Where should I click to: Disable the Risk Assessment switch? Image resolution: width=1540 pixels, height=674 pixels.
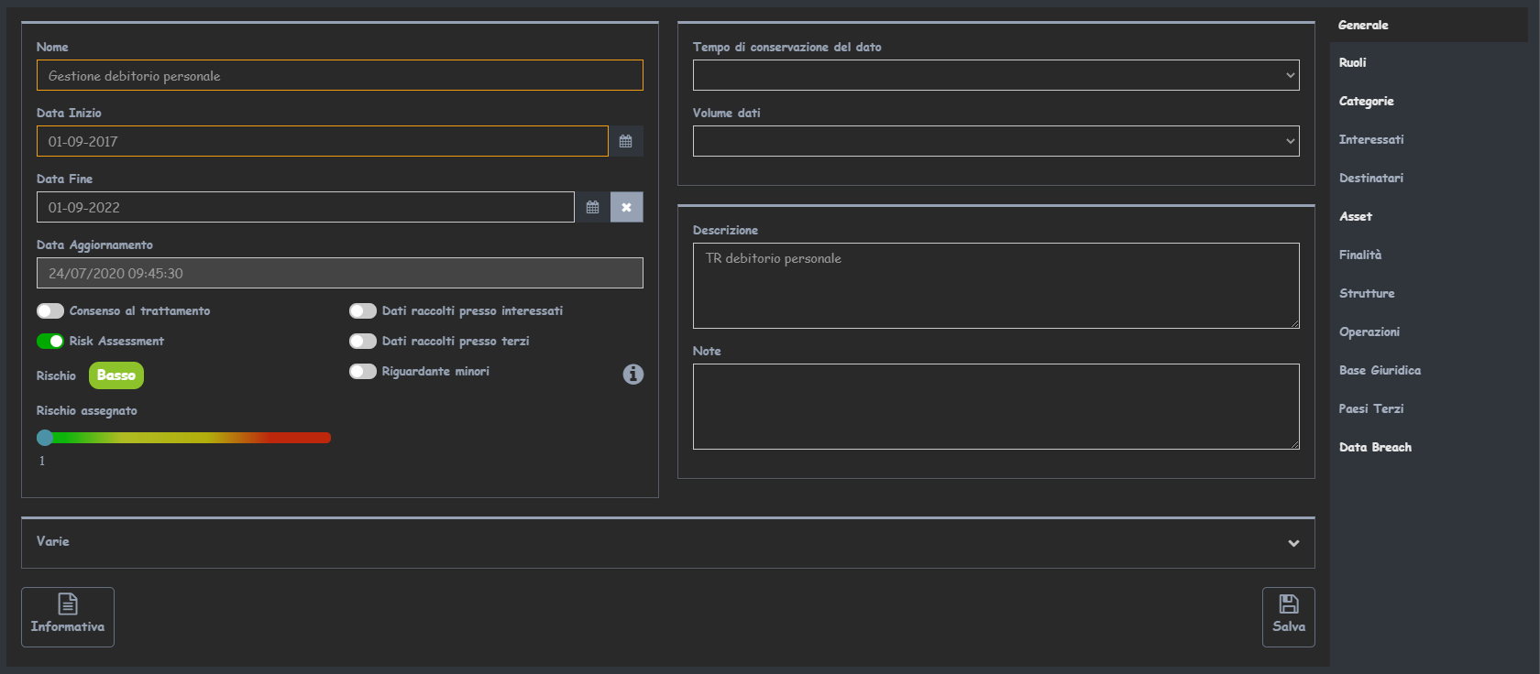click(50, 341)
